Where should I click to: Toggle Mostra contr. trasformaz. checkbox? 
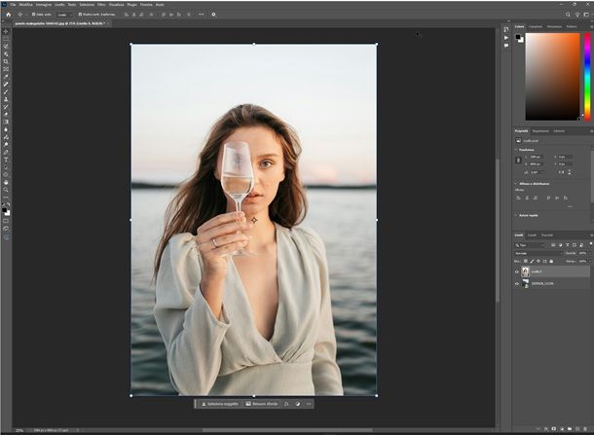pyautogui.click(x=80, y=15)
